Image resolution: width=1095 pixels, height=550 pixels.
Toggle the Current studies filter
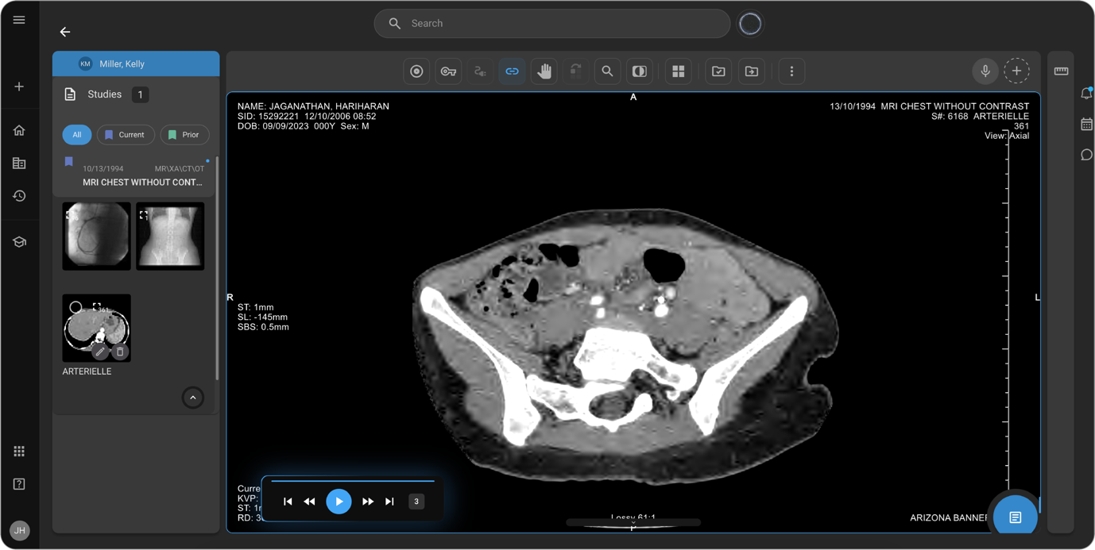click(x=126, y=135)
